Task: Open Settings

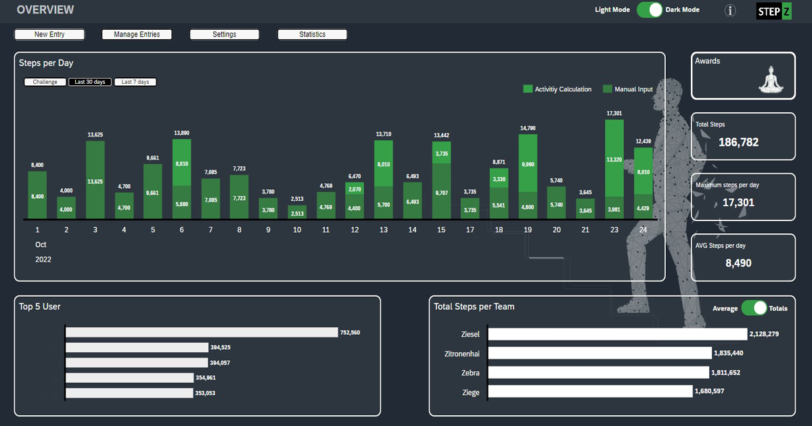Action: tap(225, 34)
